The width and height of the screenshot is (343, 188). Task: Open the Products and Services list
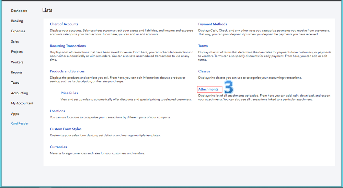point(67,71)
